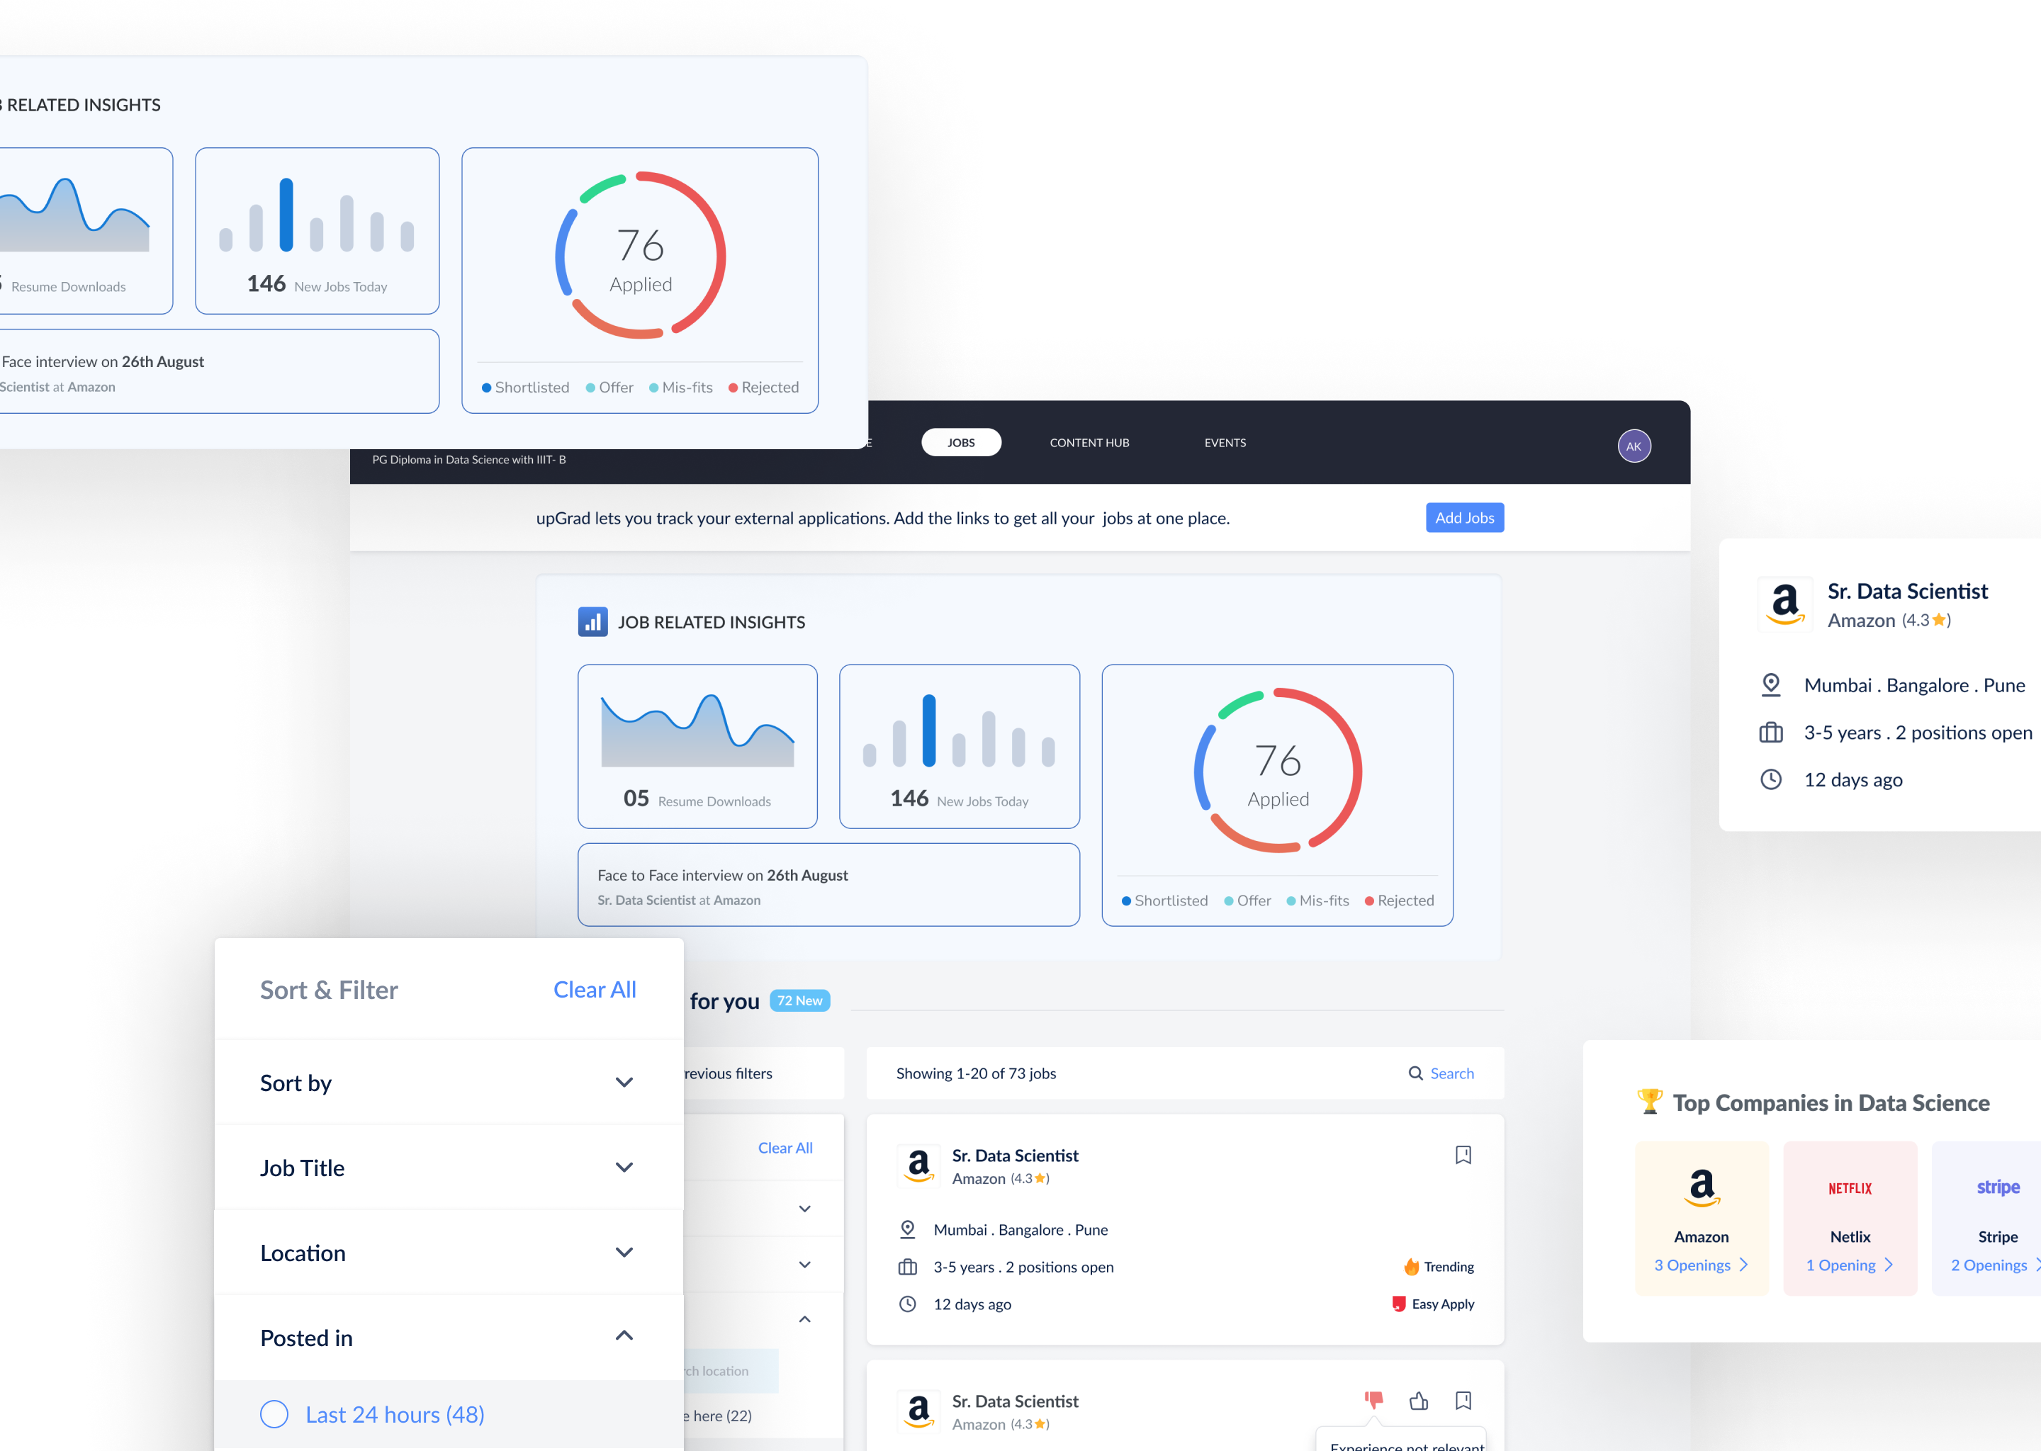Click the search magnifier icon
Screen dimensions: 2041x1451
point(1415,1073)
